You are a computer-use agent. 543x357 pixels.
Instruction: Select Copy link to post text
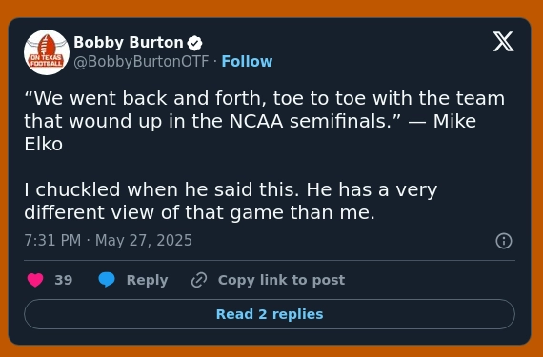pos(281,280)
